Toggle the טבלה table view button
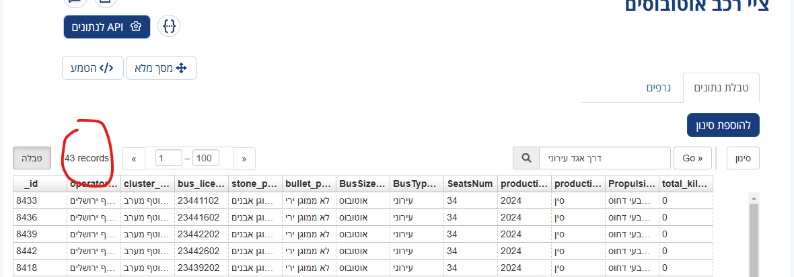This screenshot has height=277, width=794. click(x=32, y=159)
